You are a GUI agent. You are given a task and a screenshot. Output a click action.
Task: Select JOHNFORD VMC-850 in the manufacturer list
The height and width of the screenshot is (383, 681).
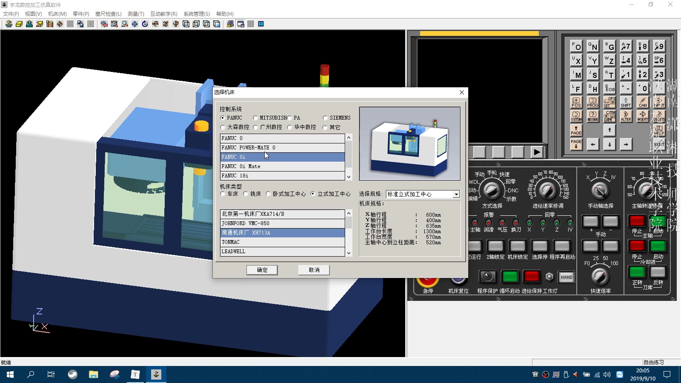click(283, 223)
